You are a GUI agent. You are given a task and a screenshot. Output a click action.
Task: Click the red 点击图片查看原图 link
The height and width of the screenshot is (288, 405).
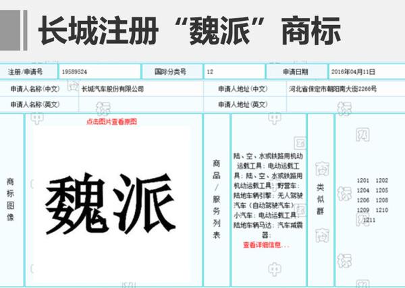pyautogui.click(x=111, y=121)
